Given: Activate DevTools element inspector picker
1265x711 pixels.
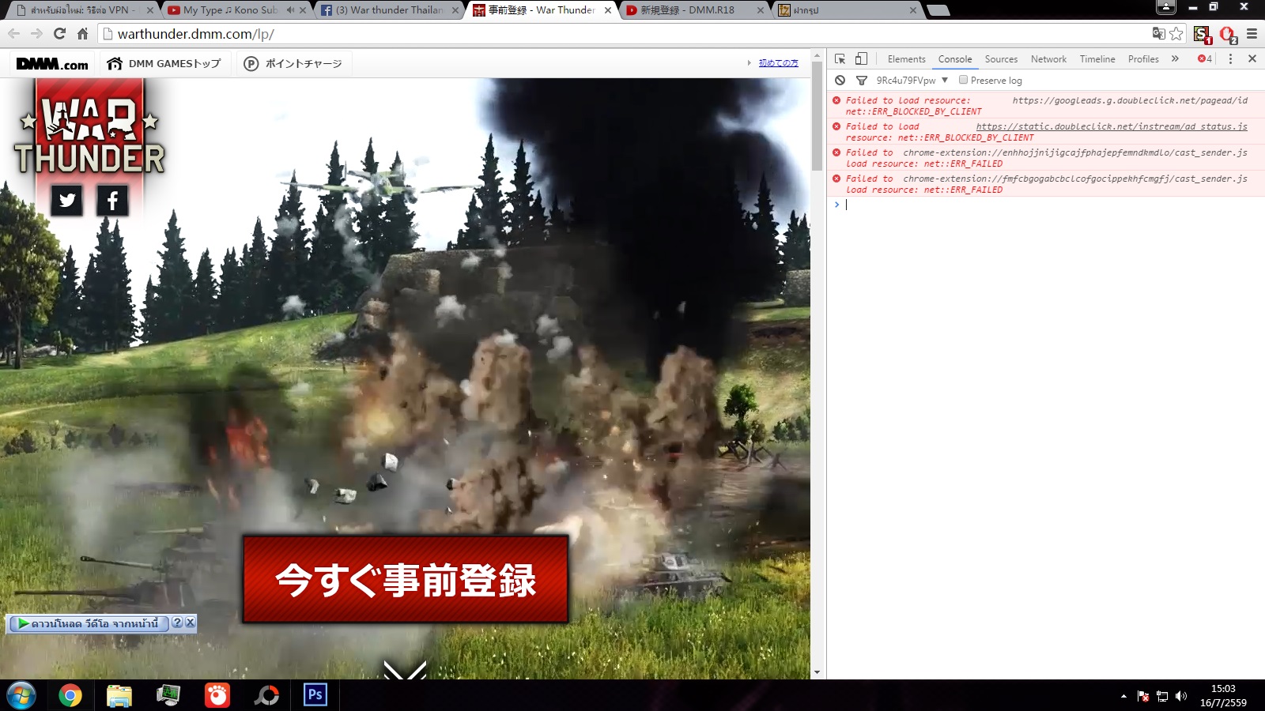Looking at the screenshot, I should tap(840, 58).
